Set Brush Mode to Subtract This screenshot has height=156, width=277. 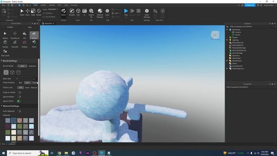tap(32, 66)
